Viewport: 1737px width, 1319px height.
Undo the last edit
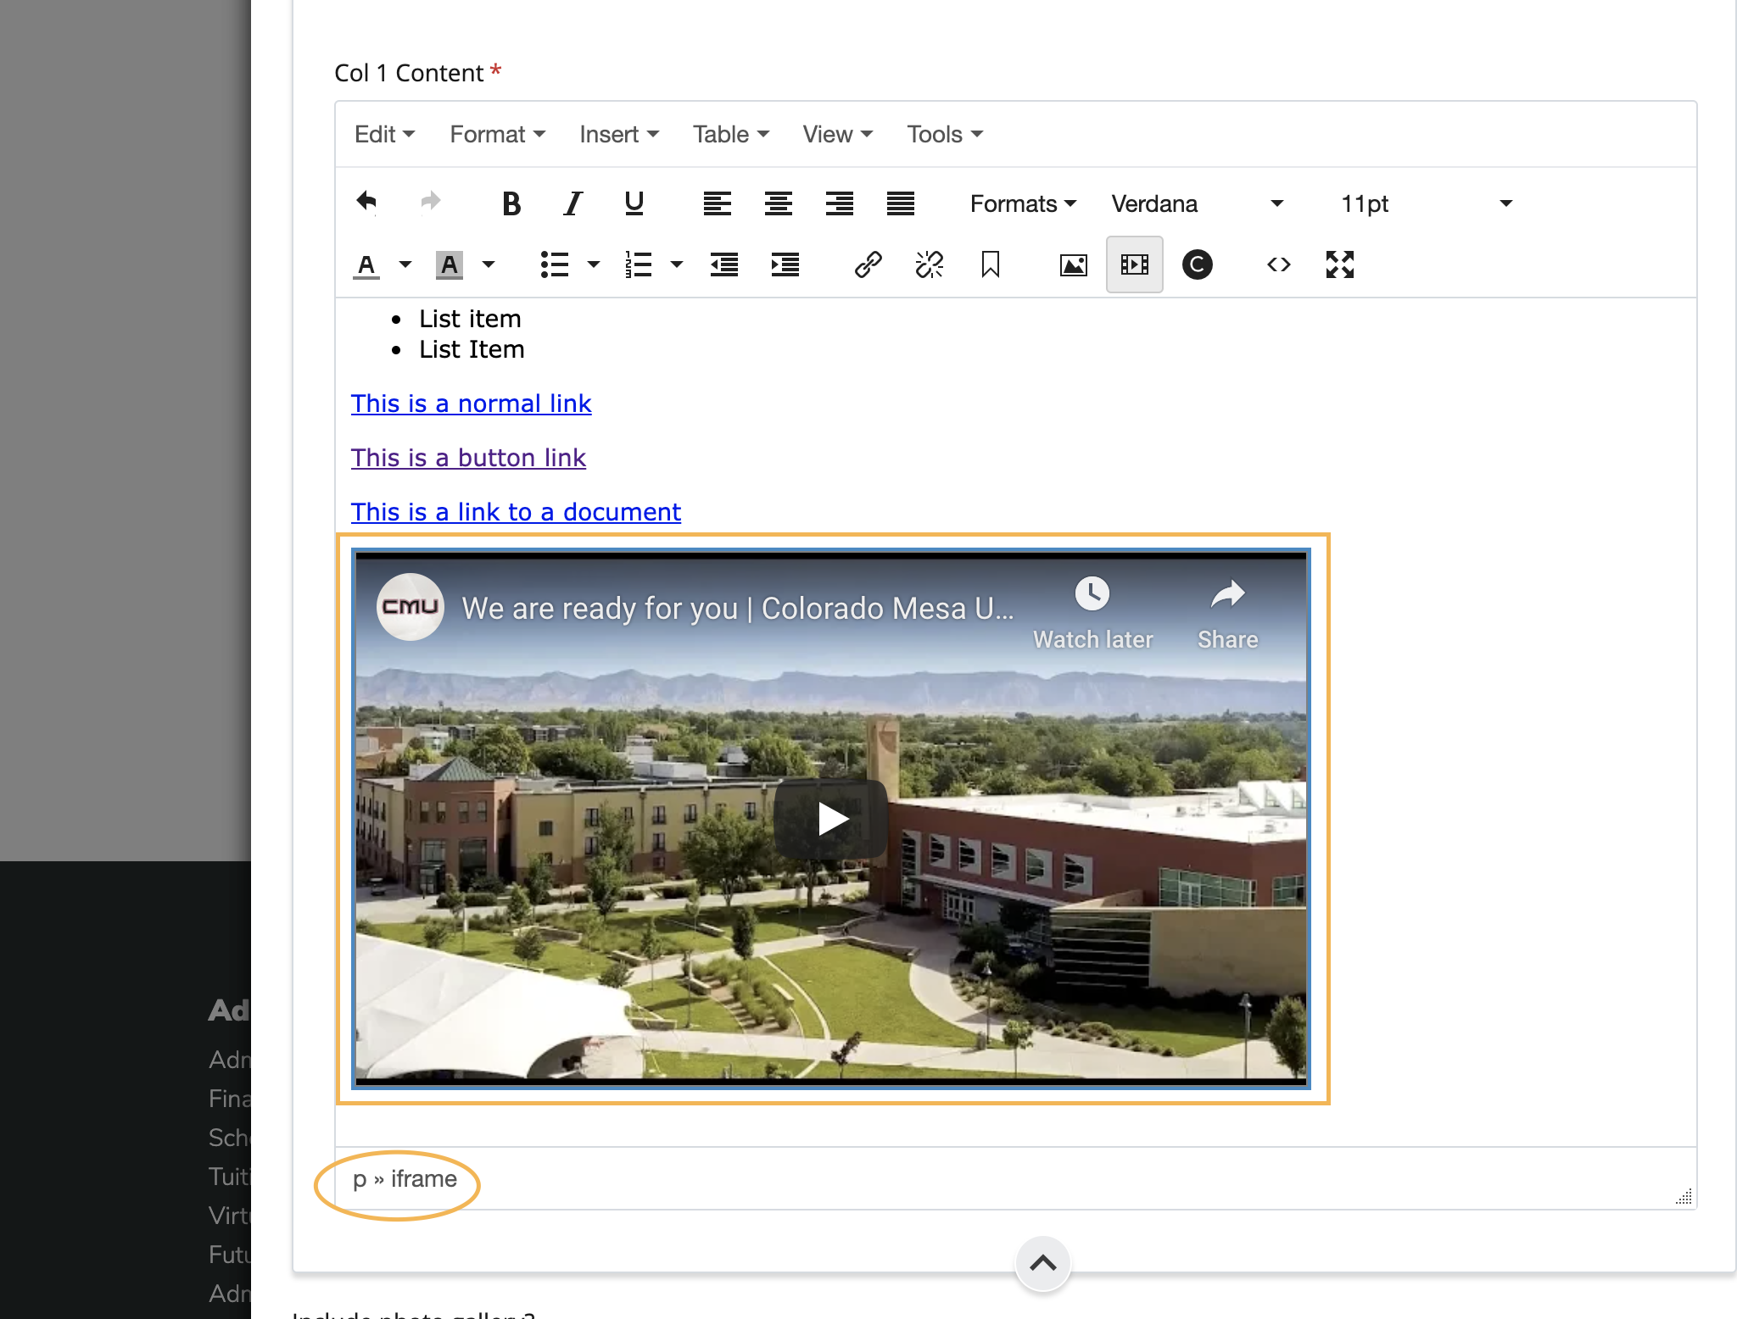[366, 203]
